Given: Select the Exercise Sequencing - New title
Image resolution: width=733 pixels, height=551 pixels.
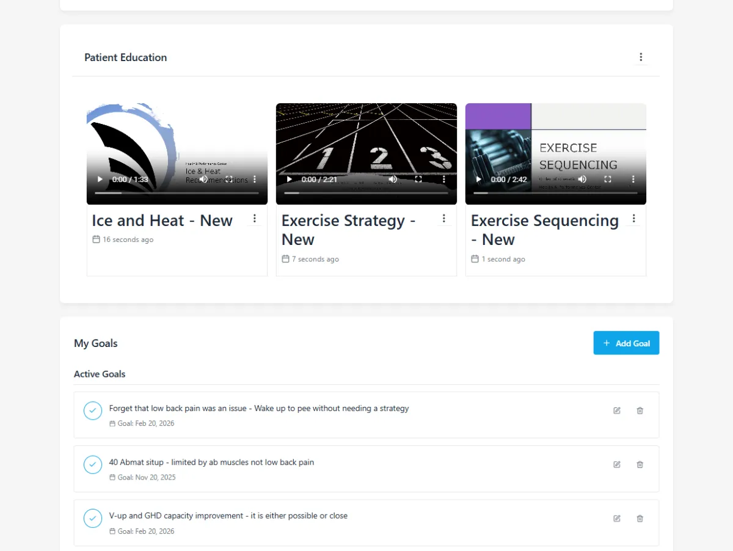Looking at the screenshot, I should pyautogui.click(x=545, y=230).
